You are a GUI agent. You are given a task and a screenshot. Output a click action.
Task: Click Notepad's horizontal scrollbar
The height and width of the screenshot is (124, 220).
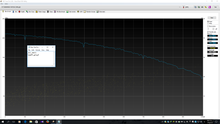41,66
